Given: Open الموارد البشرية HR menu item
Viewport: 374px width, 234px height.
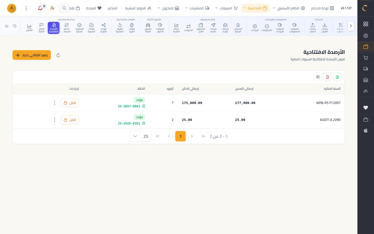Looking at the screenshot, I should [138, 8].
